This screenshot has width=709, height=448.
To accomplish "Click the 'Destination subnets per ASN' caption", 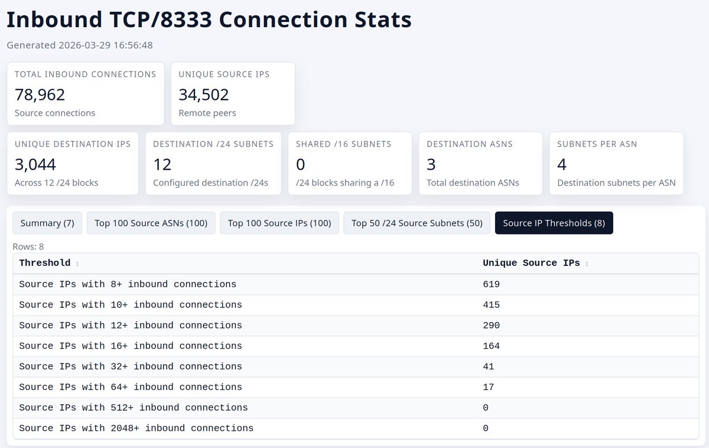I will 616,183.
